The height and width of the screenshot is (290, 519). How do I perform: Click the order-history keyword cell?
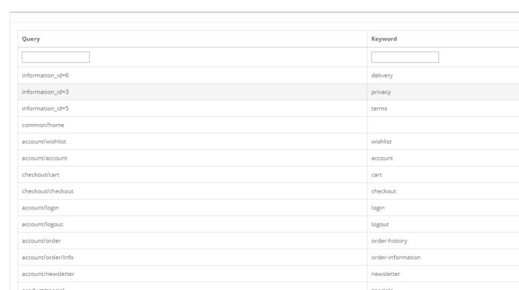pos(443,241)
